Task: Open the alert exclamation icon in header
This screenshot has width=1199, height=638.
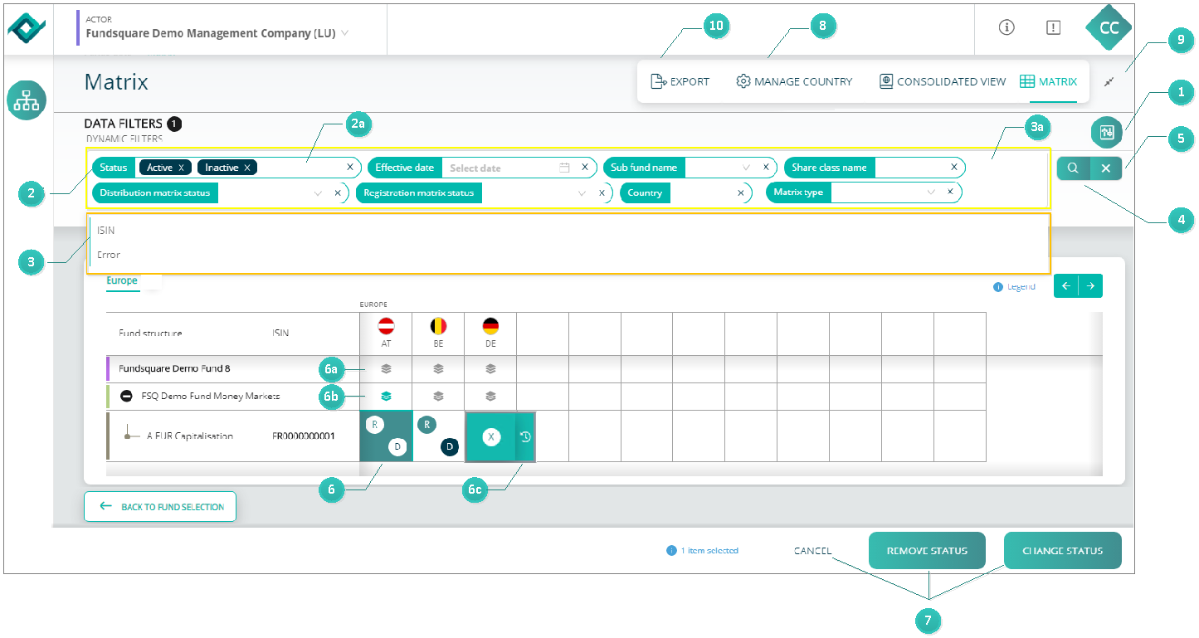Action: click(1053, 27)
